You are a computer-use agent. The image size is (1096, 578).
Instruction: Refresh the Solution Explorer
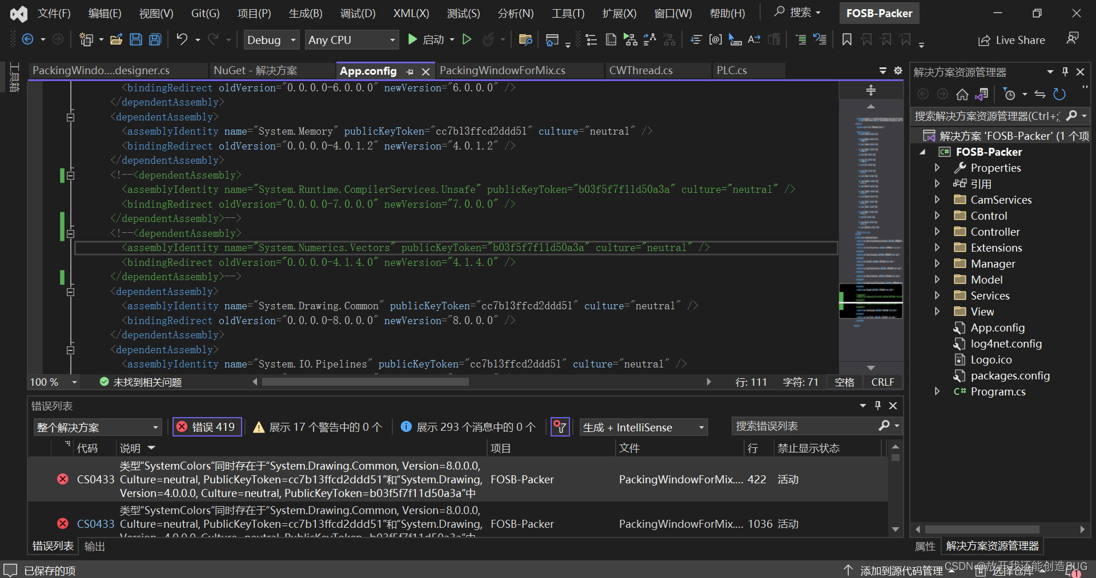(x=1059, y=94)
